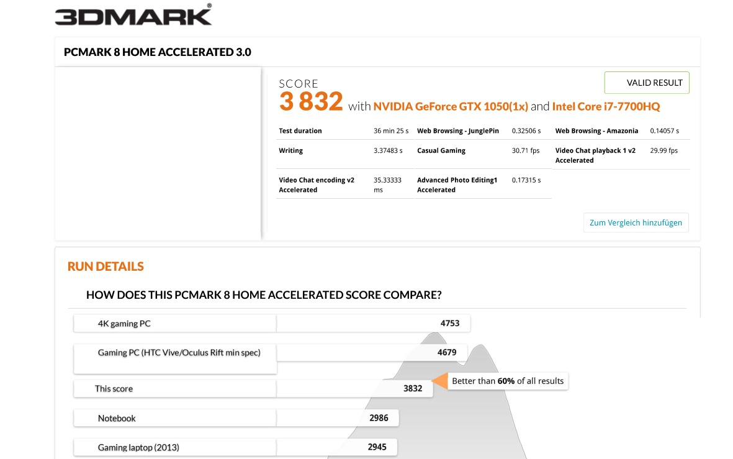Open the NVIDIA GeForce GTX 1050(1x) link
Image resolution: width=733 pixels, height=459 pixels.
[450, 107]
